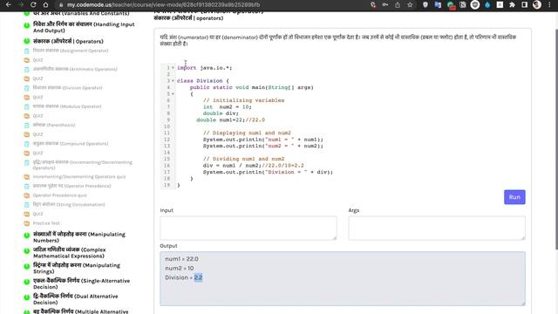Click the Modulus Operator document icon

(x=27, y=106)
